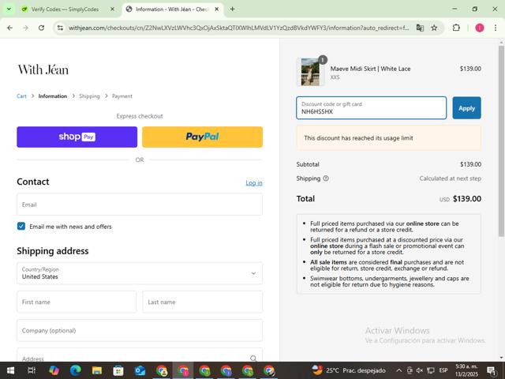505x379 pixels.
Task: Open File Explorer from taskbar
Action: point(97,370)
